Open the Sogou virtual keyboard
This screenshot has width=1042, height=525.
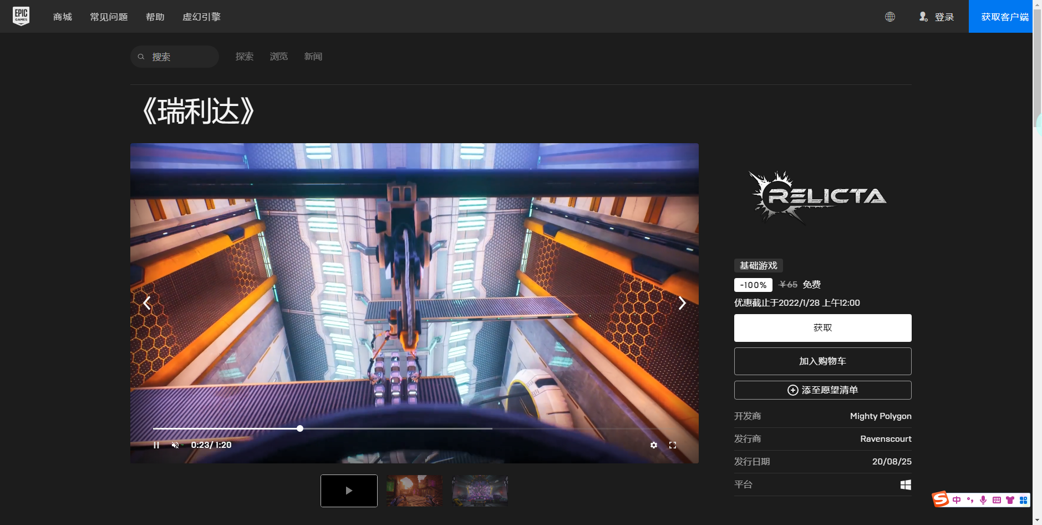click(997, 499)
